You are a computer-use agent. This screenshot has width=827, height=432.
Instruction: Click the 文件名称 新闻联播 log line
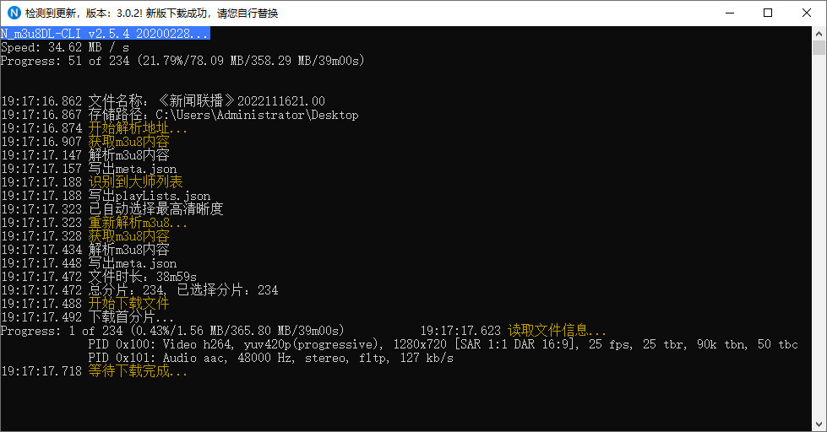pyautogui.click(x=206, y=101)
